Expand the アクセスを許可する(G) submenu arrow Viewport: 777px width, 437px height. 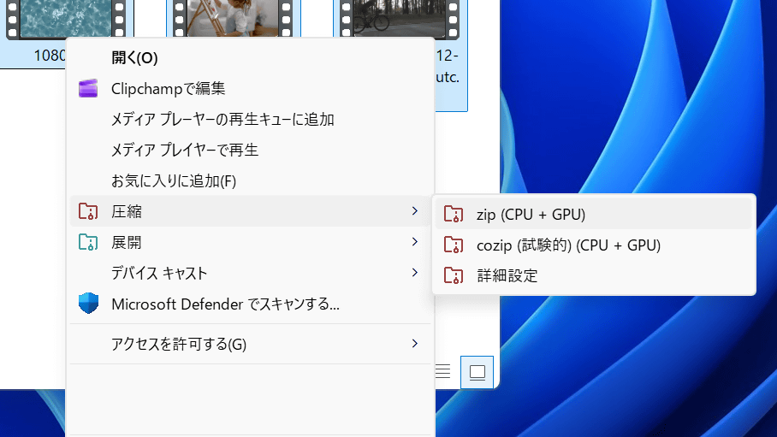(415, 344)
